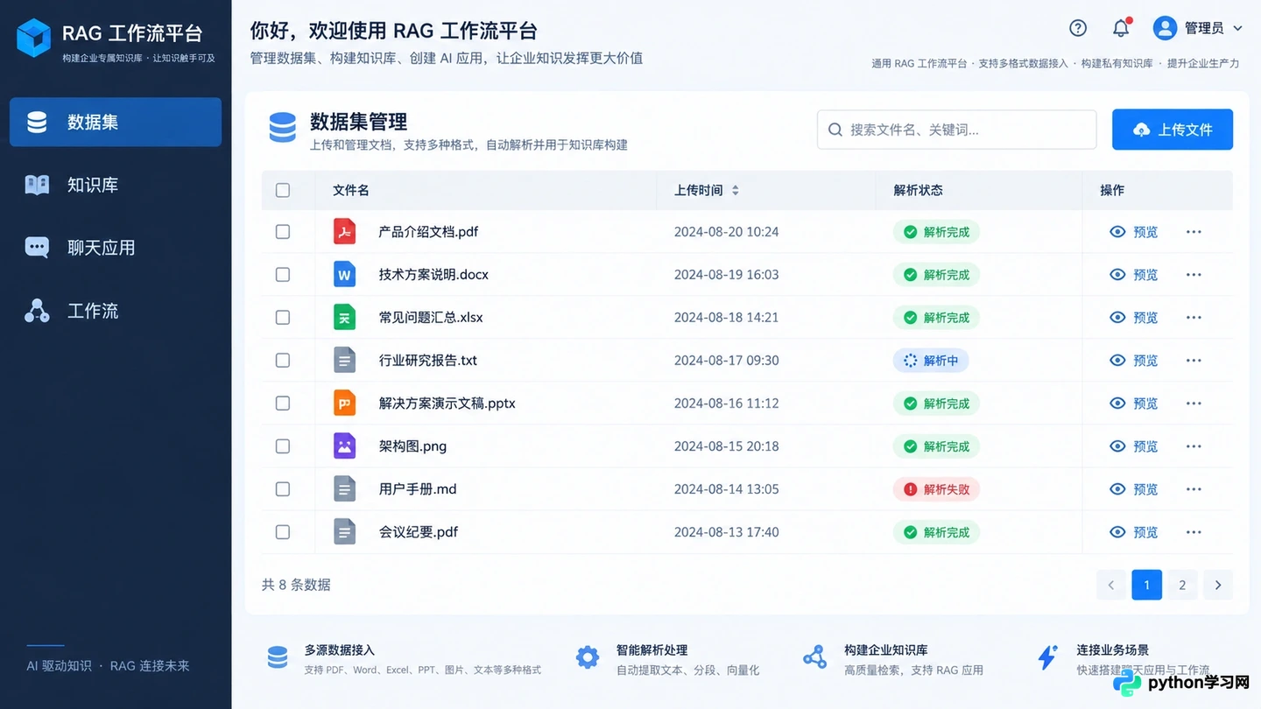Check the box for 会议纪要.pdf
This screenshot has height=709, width=1261.
click(x=283, y=532)
